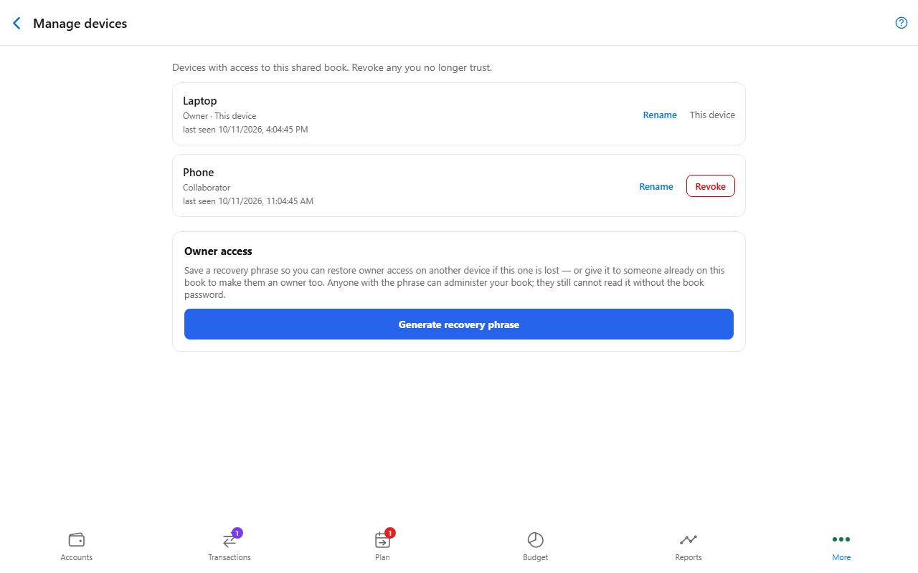Viewport: 918px width, 573px height.
Task: Click the "Devices with access to this shared book" description
Action: (x=332, y=68)
